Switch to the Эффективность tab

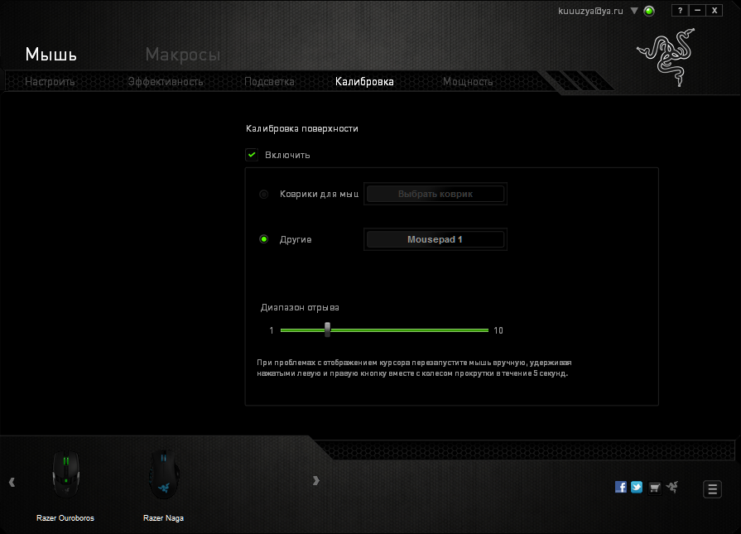coord(165,82)
